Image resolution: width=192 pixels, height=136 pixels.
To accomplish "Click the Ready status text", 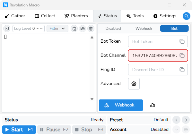I will 97,120.
